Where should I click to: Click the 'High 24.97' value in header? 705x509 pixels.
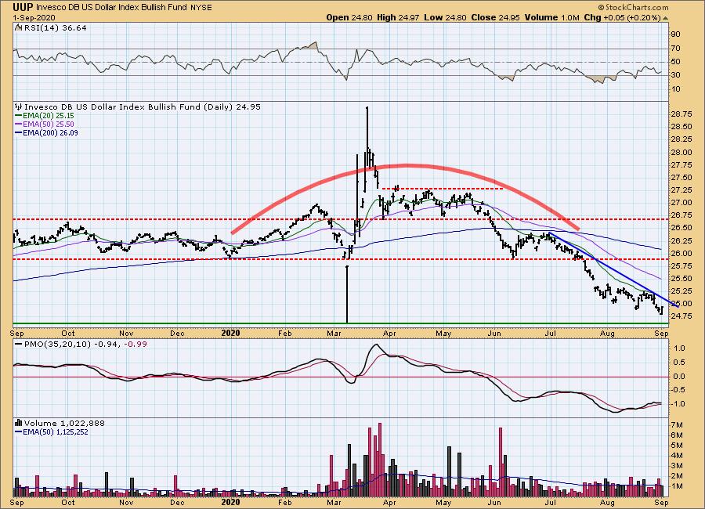(398, 17)
